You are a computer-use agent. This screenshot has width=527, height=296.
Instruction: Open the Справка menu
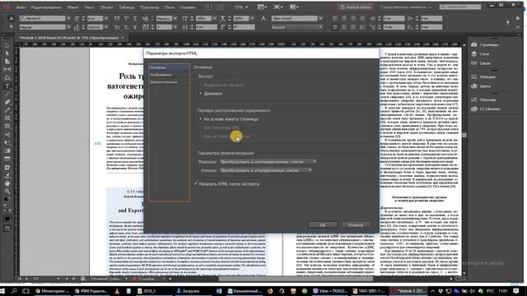[188, 7]
